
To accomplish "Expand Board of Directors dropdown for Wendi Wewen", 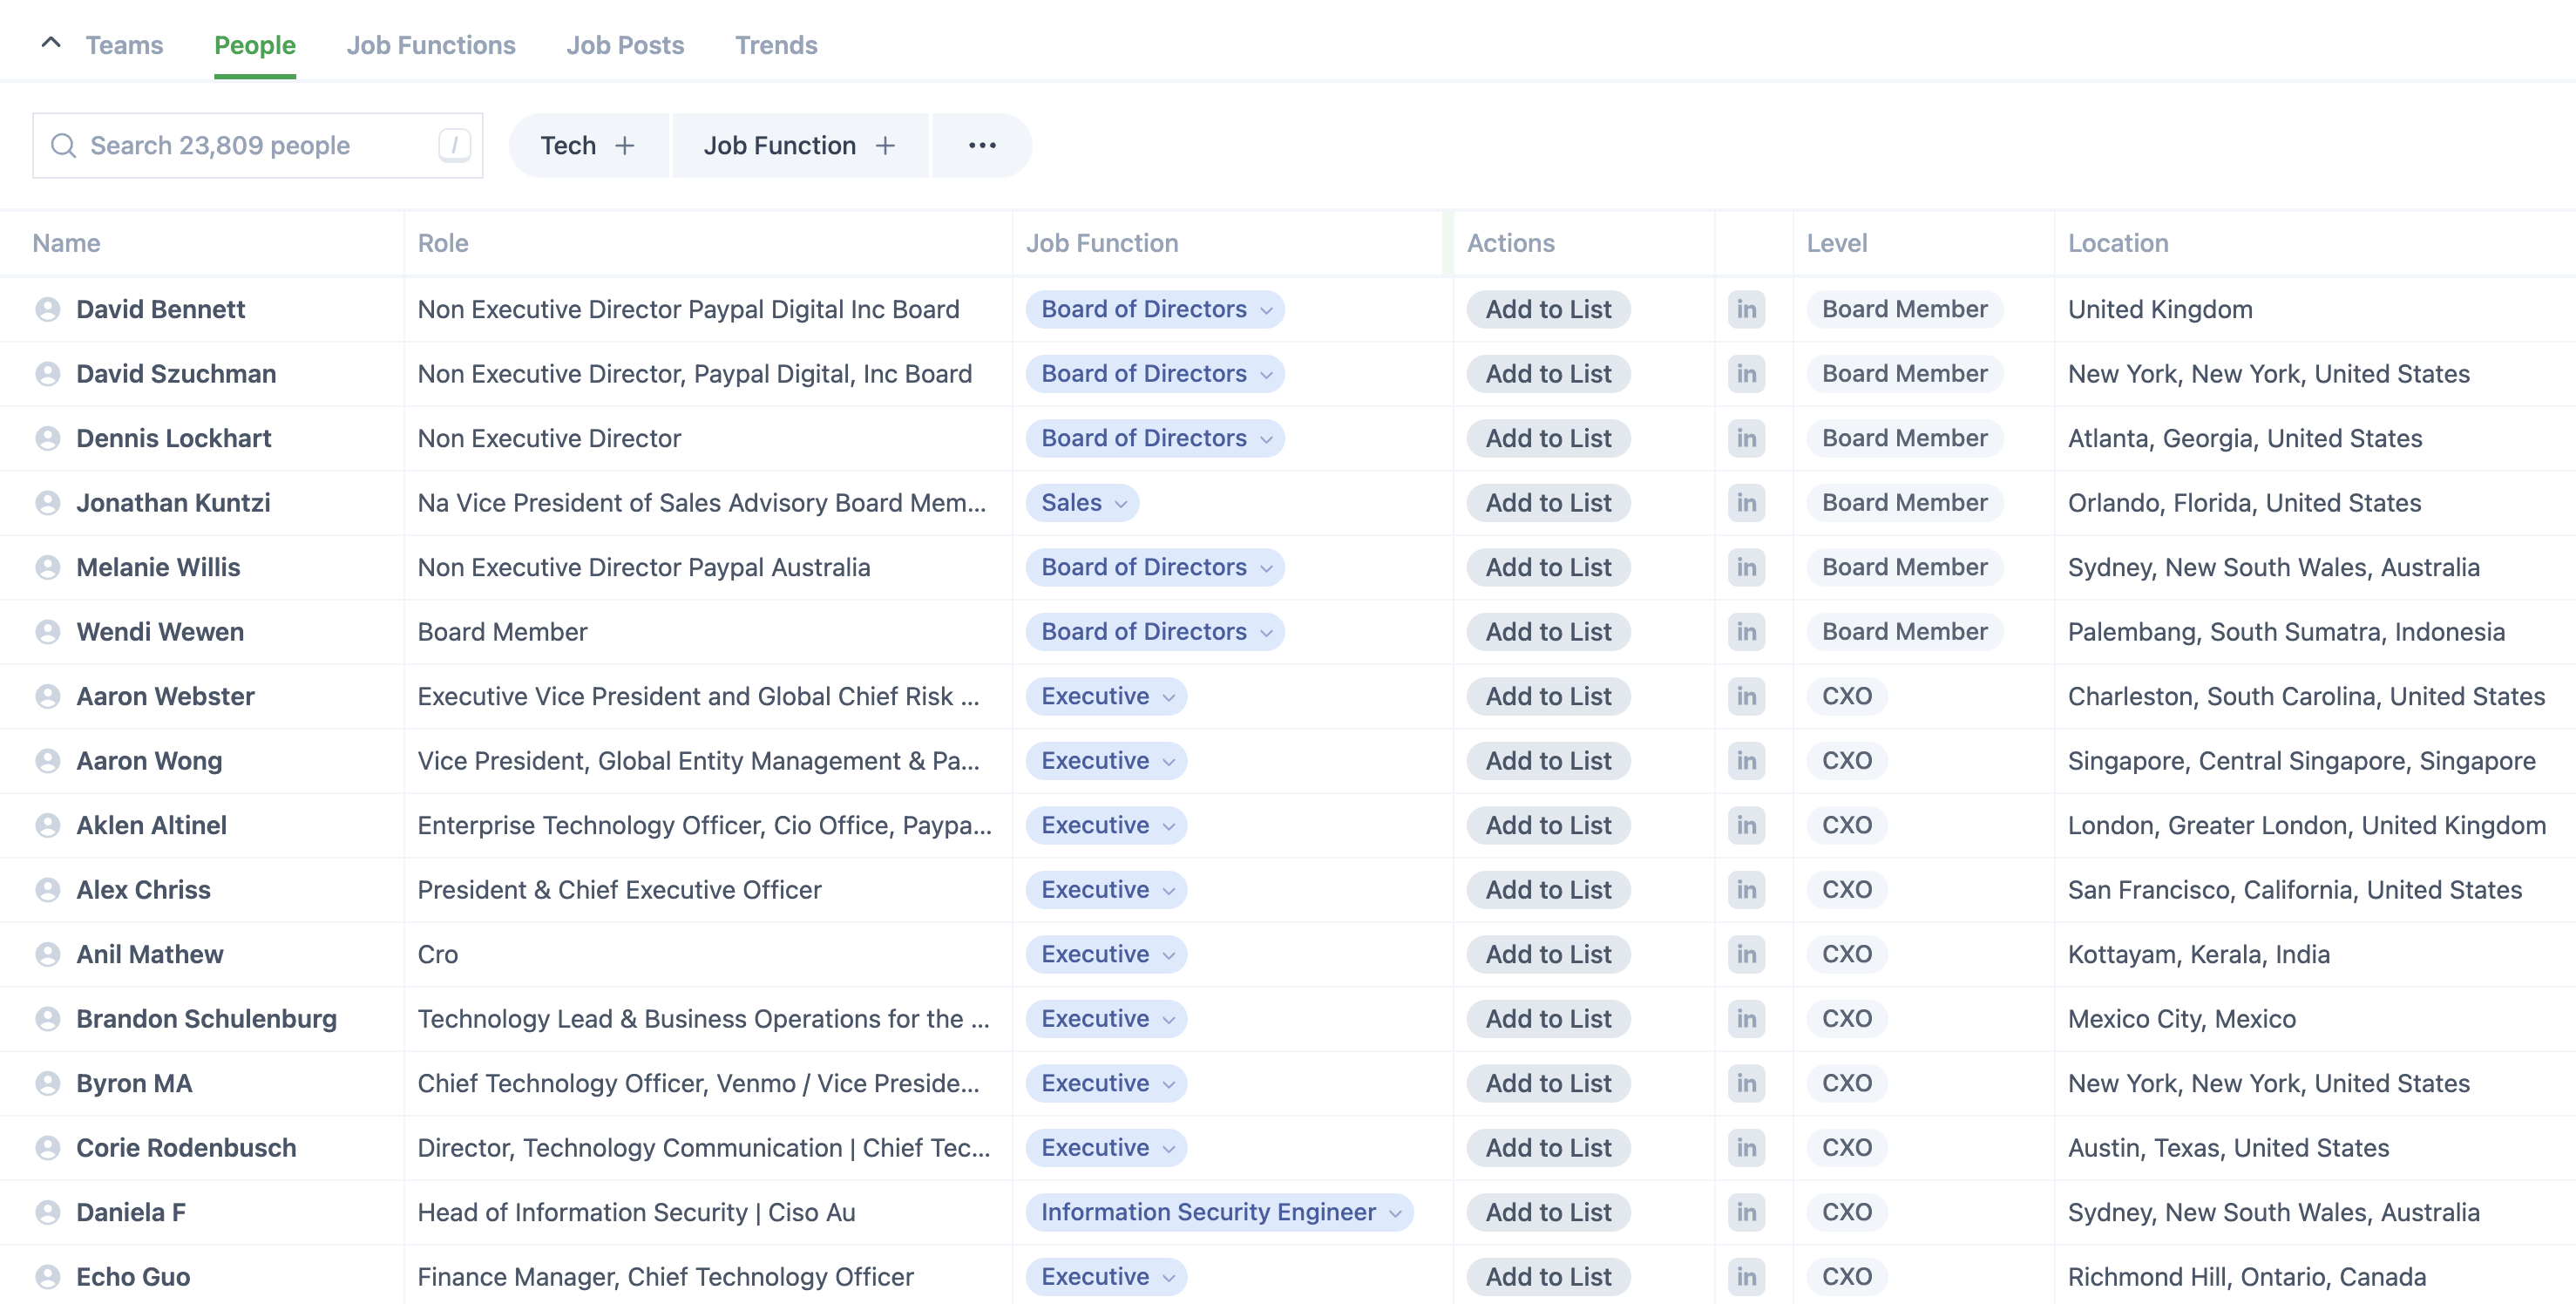I will (1155, 632).
